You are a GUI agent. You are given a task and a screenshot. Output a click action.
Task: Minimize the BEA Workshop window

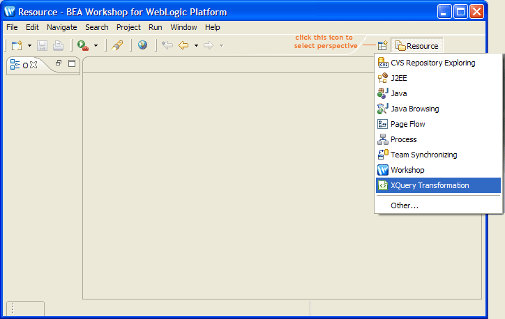pos(444,12)
